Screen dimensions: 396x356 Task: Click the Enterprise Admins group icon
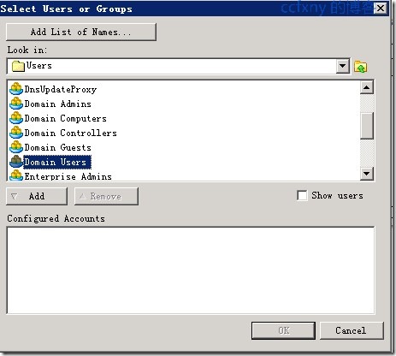tap(16, 175)
